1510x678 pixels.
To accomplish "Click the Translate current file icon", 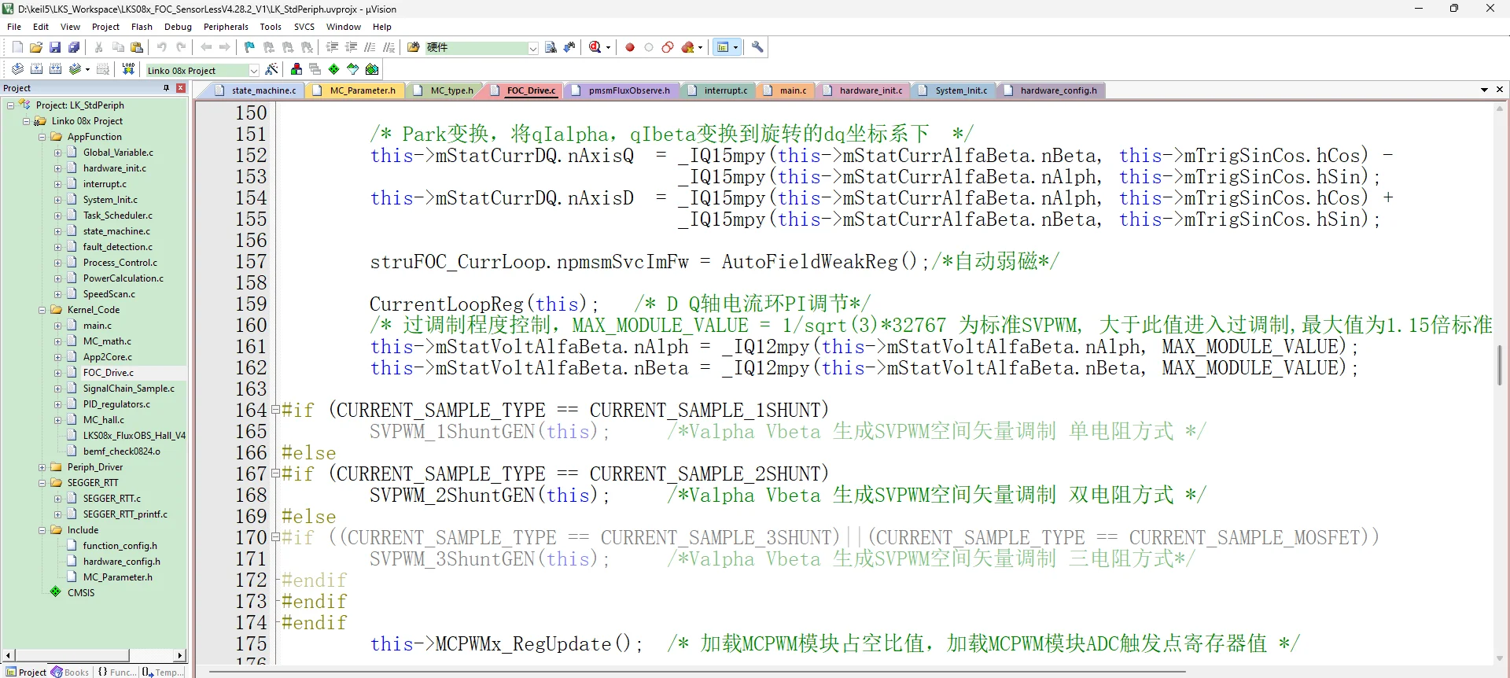I will click(x=17, y=69).
